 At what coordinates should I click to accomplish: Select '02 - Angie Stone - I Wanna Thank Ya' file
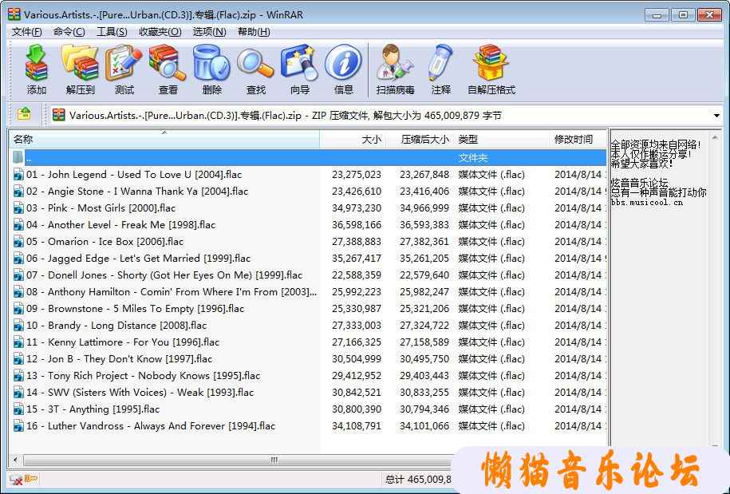[309, 192]
